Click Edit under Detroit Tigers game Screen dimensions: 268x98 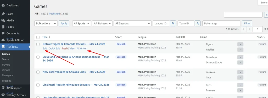point(44,48)
